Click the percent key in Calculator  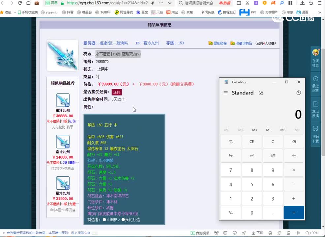point(231,142)
